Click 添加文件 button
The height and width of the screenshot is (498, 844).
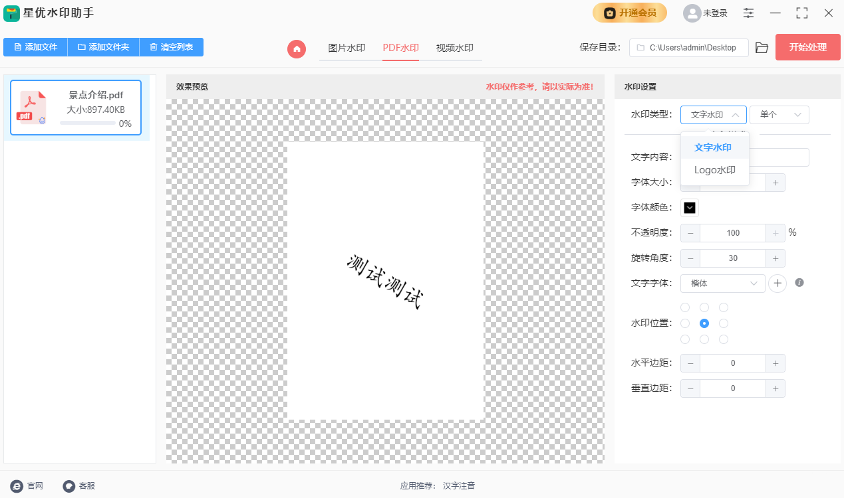coord(35,47)
